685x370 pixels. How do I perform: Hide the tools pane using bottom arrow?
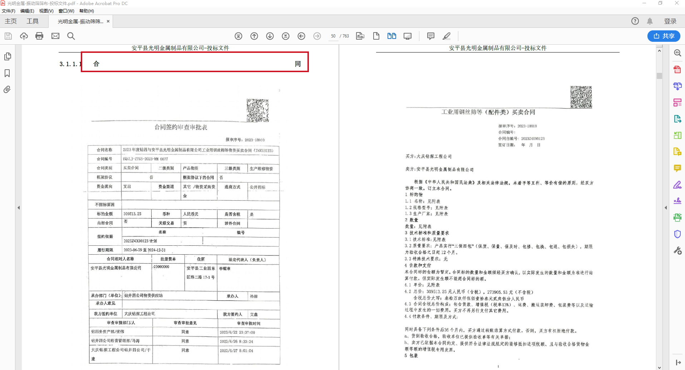pos(678,362)
